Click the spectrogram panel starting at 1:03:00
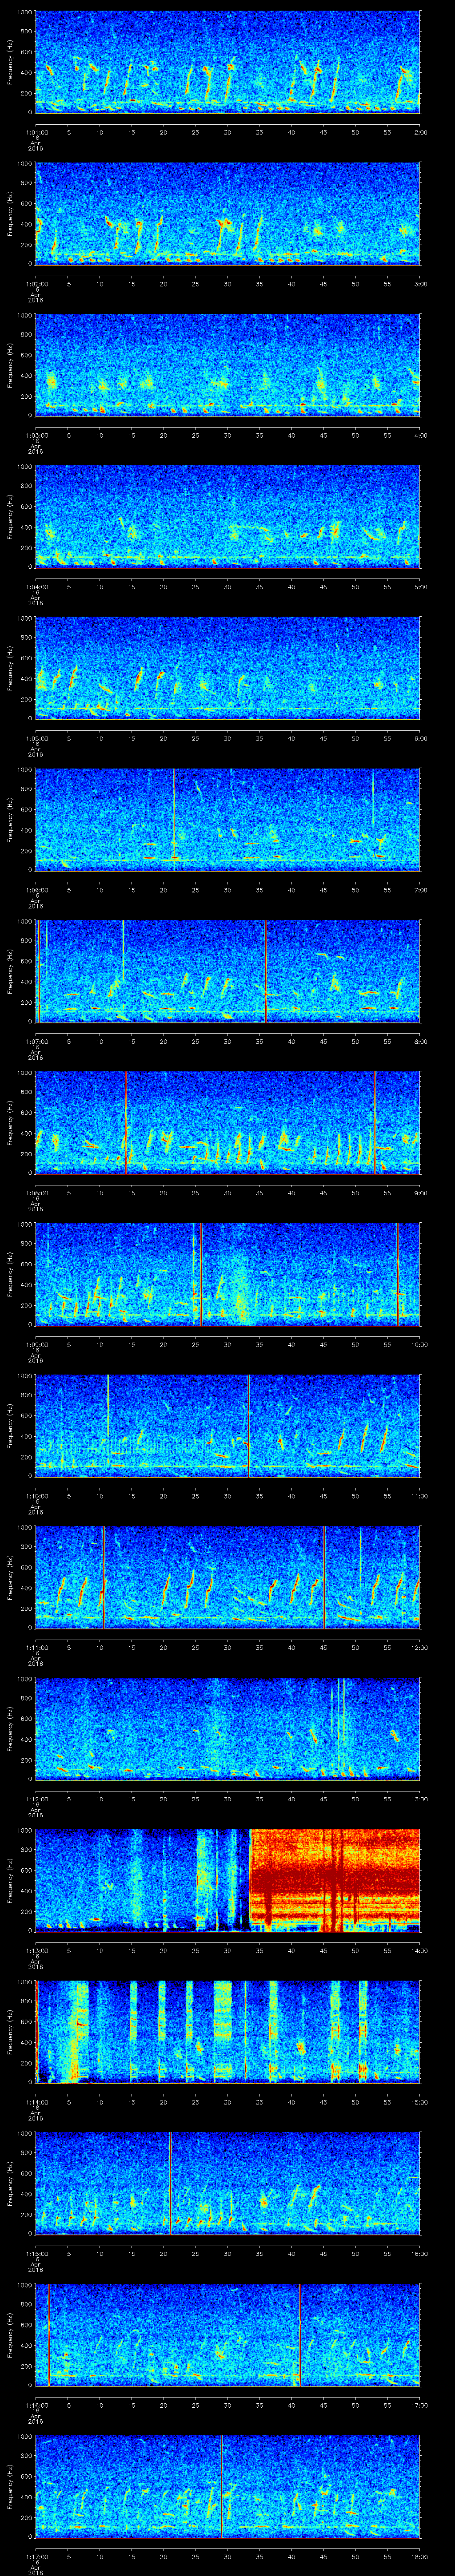The width and height of the screenshot is (455, 2576). [228, 364]
